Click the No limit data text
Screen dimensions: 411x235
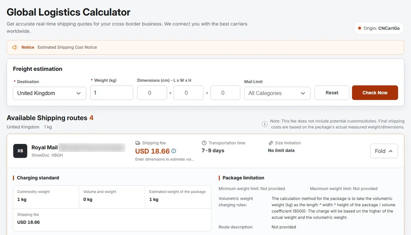pyautogui.click(x=281, y=151)
